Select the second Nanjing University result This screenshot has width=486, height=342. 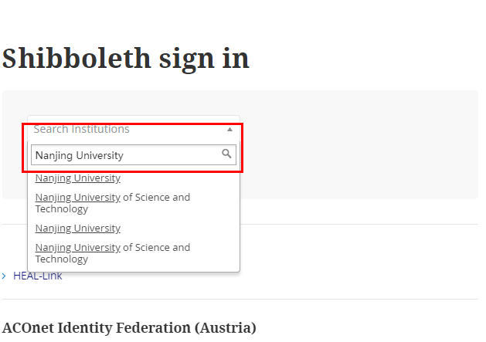(78, 229)
